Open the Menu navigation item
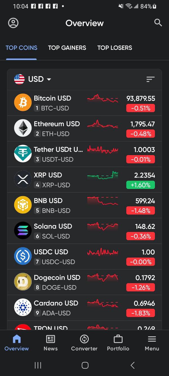The height and width of the screenshot is (376, 169). click(152, 343)
